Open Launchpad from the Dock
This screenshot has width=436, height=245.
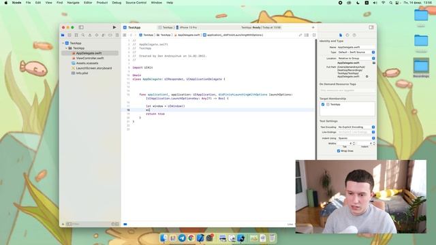pyautogui.click(x=173, y=238)
